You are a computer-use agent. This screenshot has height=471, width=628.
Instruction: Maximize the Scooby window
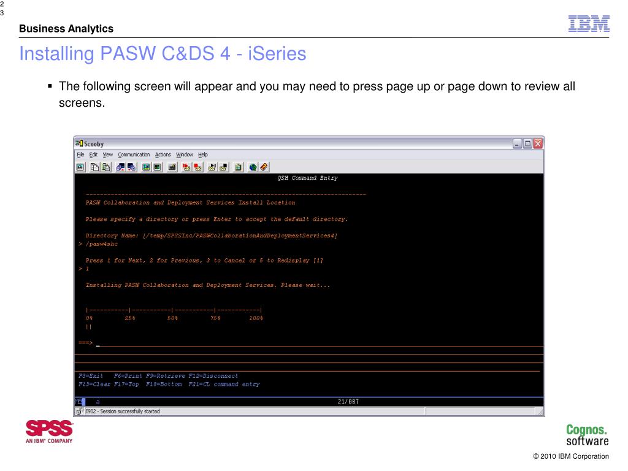pos(528,144)
